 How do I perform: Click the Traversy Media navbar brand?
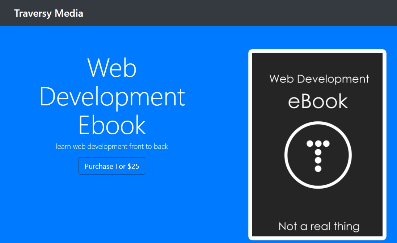pyautogui.click(x=48, y=13)
